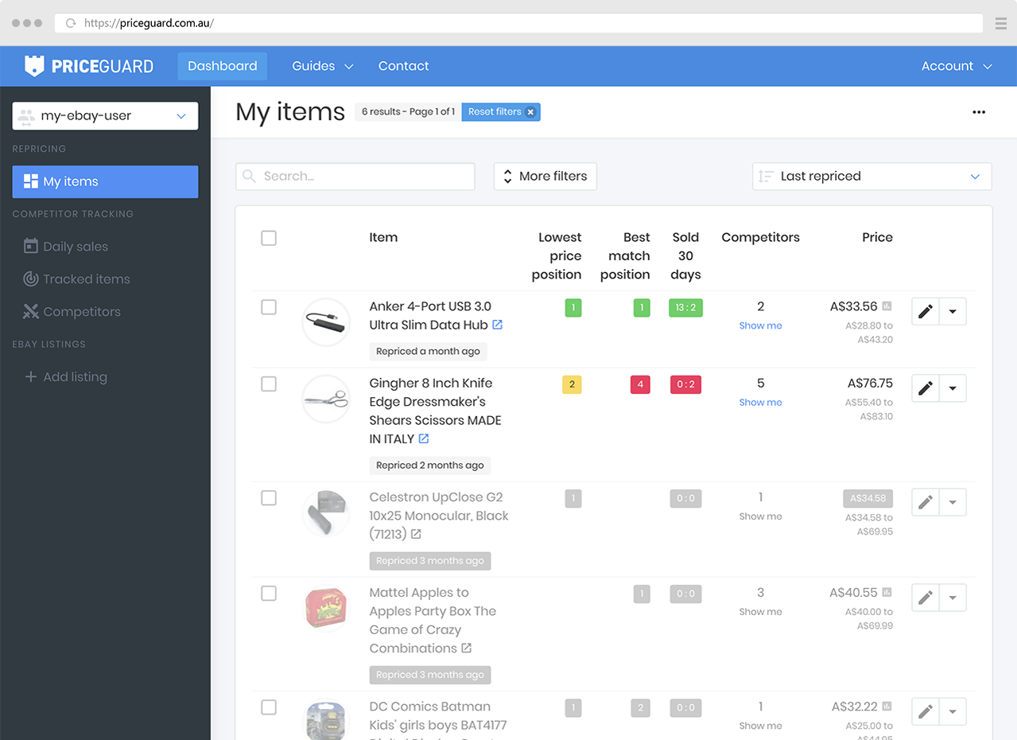The width and height of the screenshot is (1017, 740).
Task: Show competitors for the Gingher Shears item
Action: point(760,402)
